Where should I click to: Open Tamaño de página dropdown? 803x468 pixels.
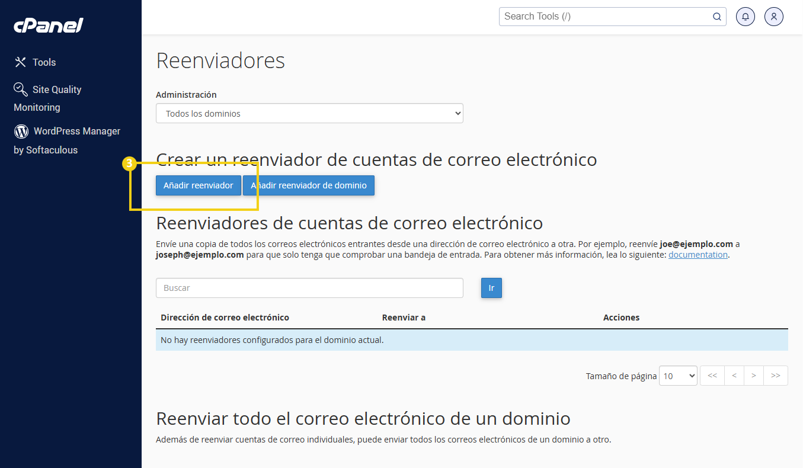[x=677, y=376]
